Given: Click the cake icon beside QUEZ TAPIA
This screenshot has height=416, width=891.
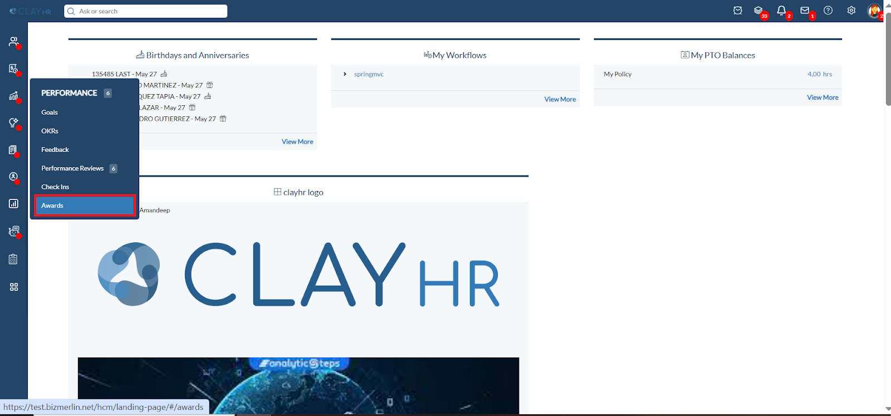Looking at the screenshot, I should pos(208,96).
